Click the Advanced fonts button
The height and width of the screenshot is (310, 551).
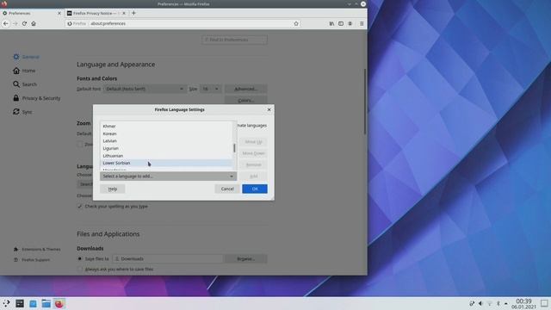point(246,89)
